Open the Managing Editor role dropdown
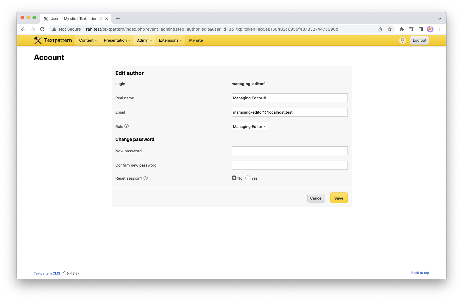This screenshot has width=463, height=301. click(x=250, y=126)
